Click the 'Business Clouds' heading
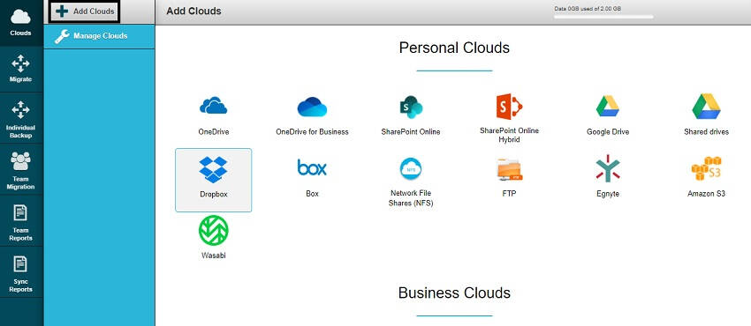 454,293
